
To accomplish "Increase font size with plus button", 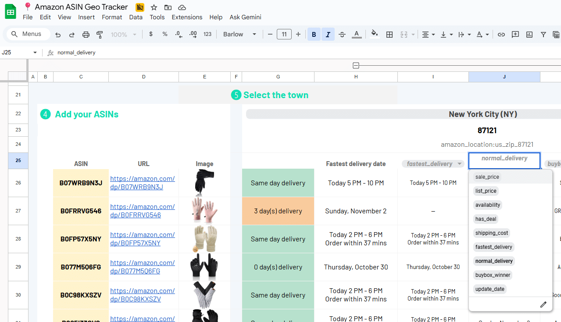I will tap(298, 34).
